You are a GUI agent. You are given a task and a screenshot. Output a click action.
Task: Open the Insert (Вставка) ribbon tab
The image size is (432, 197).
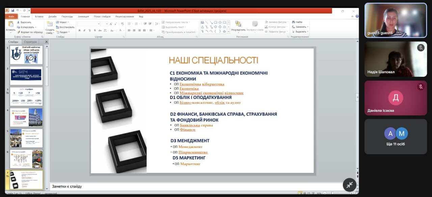pos(39,16)
